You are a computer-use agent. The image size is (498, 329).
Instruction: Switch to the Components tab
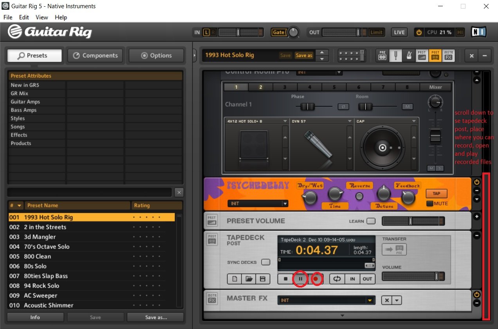tap(95, 56)
